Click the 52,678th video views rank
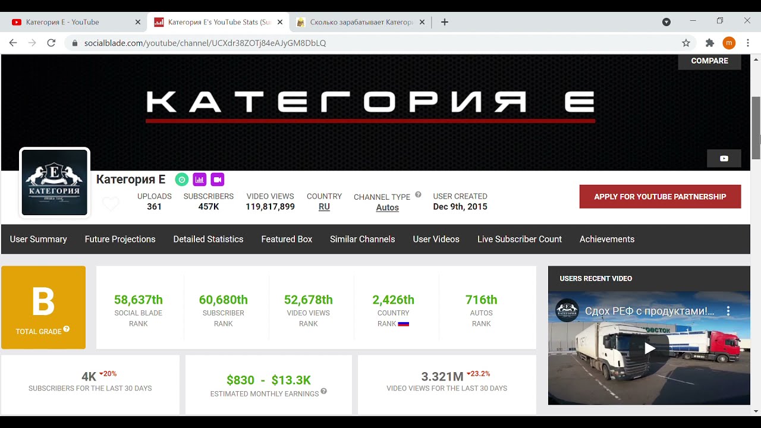Screen dimensions: 761x428 309,300
